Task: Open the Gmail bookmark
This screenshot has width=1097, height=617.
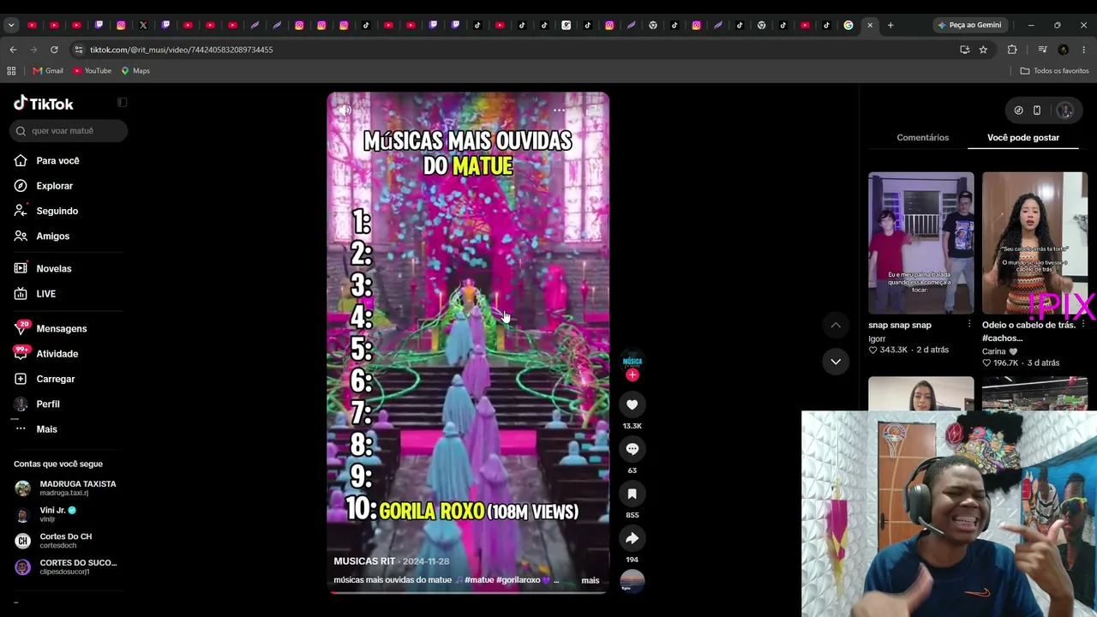Action: pos(48,71)
